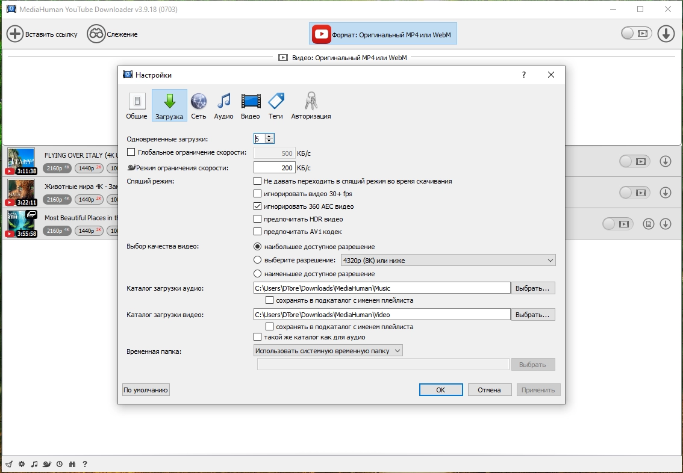Toggle snail speed-limit mode in status bar

pos(47,464)
